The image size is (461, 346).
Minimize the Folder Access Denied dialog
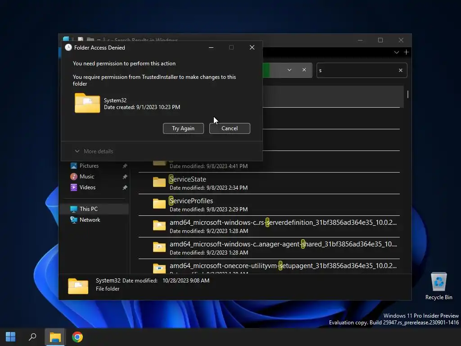211,47
